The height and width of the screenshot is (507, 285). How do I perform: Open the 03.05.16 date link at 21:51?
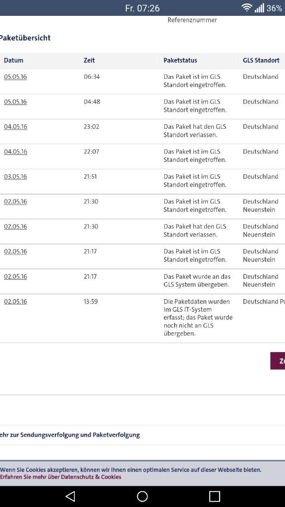(x=15, y=177)
